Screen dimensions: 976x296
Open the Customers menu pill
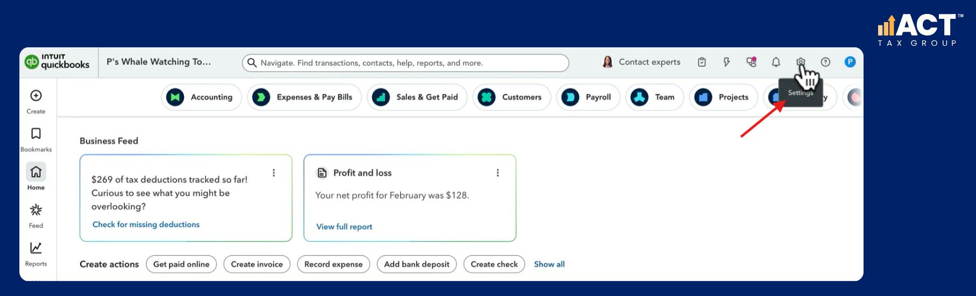tap(512, 97)
